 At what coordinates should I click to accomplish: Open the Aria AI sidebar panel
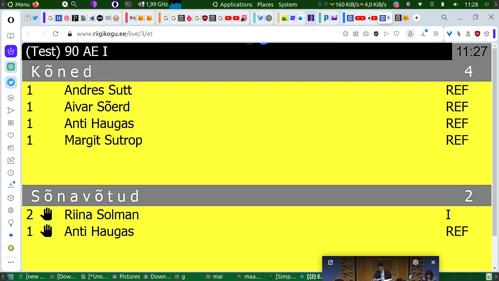click(x=11, y=51)
